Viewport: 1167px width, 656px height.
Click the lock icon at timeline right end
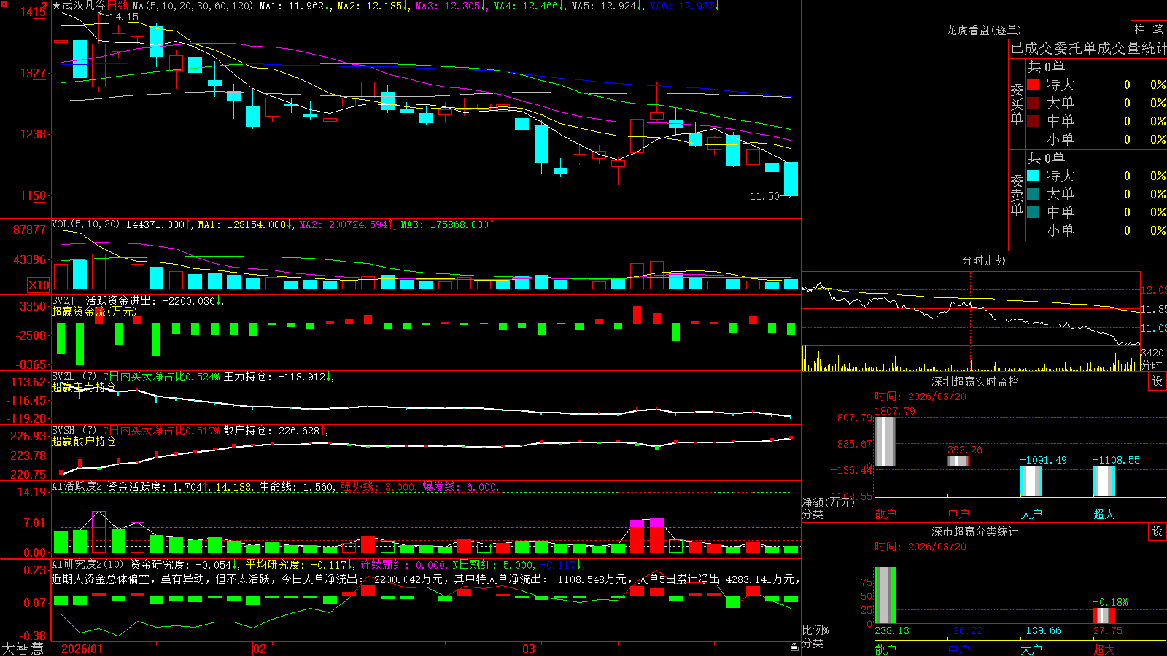tap(794, 647)
